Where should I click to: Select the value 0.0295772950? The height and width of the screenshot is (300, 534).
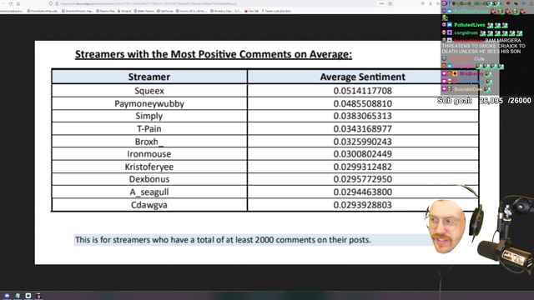[363, 179]
